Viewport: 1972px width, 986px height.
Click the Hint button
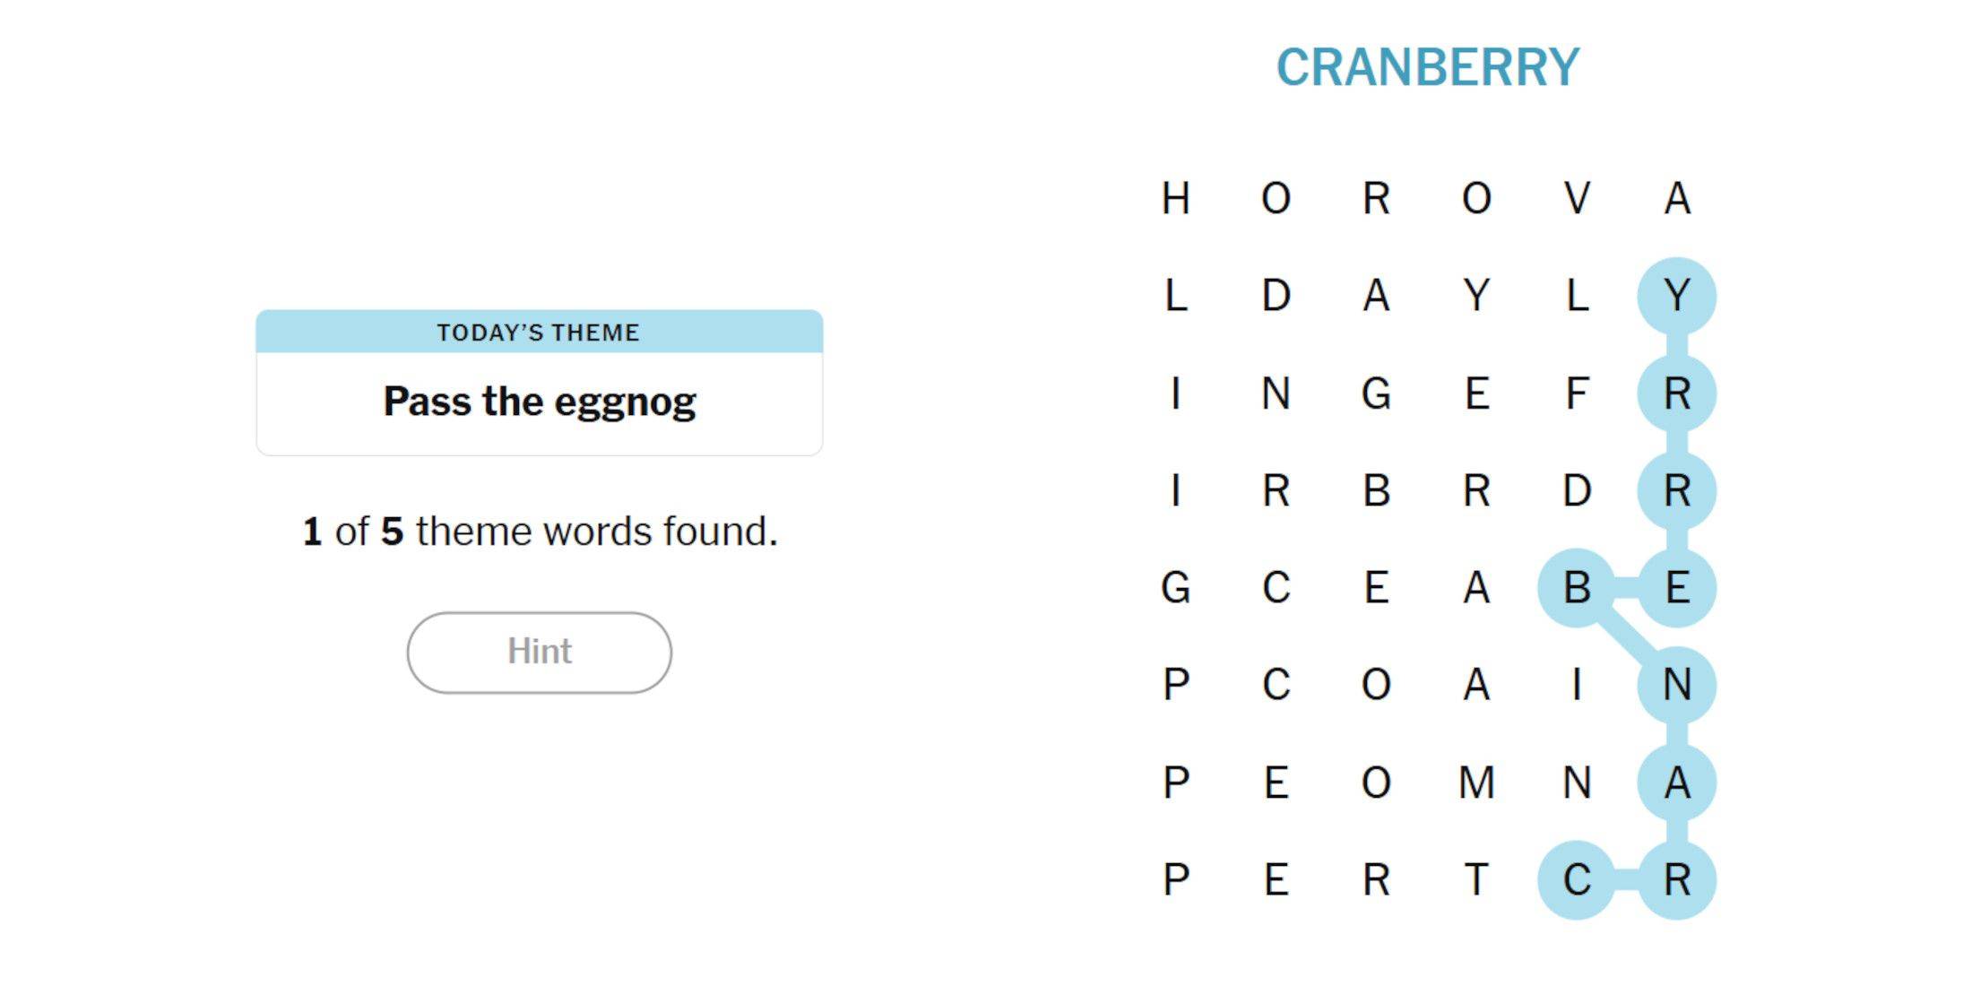point(539,652)
